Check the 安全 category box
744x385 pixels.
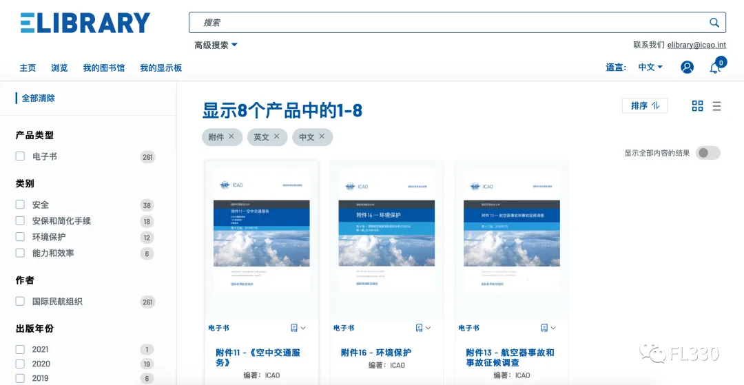[20, 205]
